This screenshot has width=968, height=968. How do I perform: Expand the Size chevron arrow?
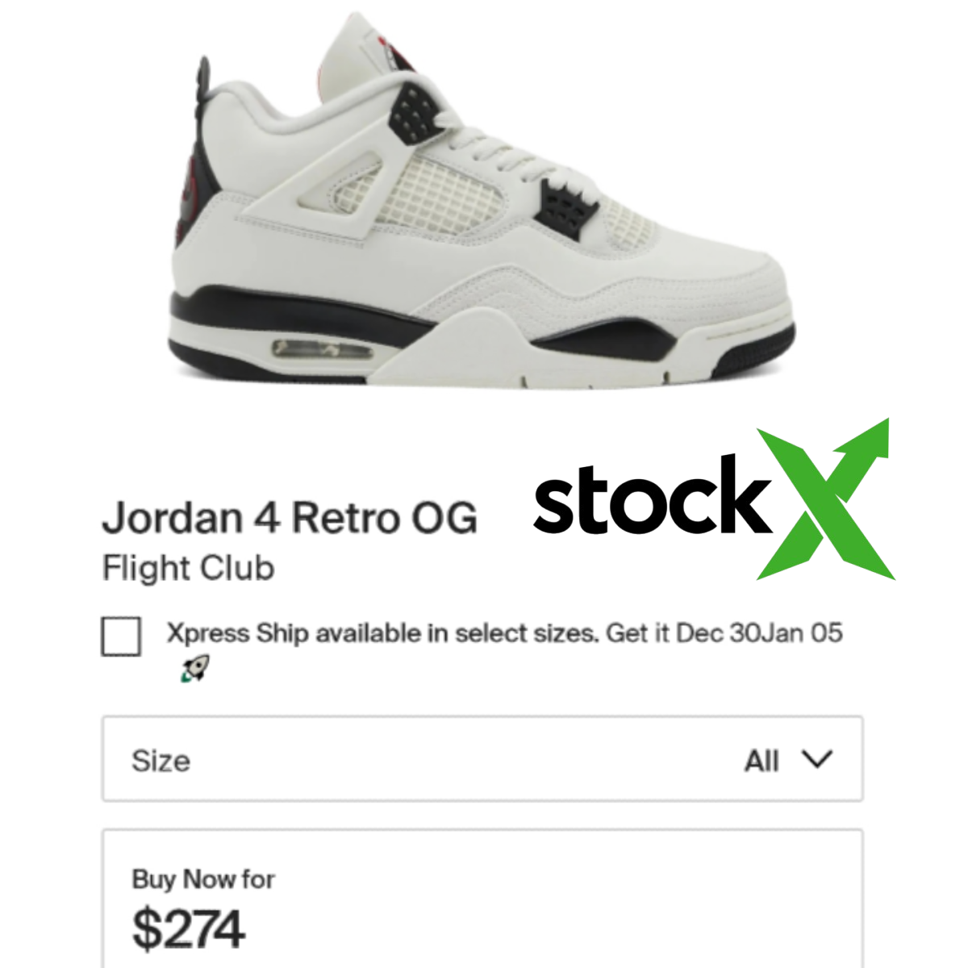tap(817, 759)
